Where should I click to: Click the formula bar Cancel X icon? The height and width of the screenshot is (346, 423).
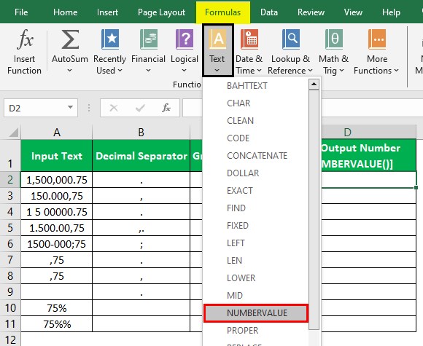(x=114, y=108)
